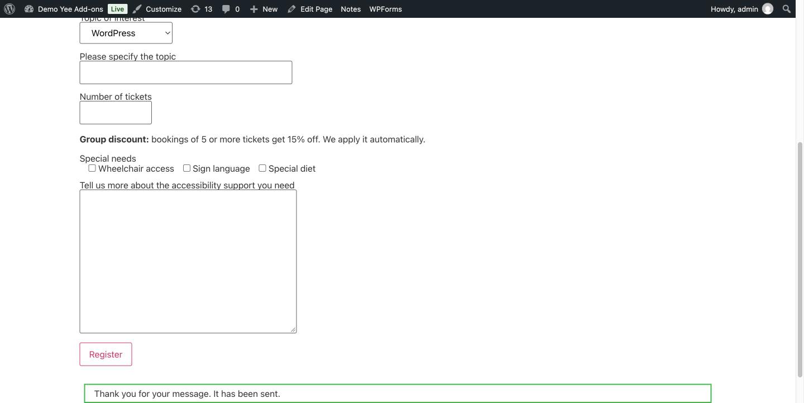Click the Special needs label
This screenshot has height=403, width=804.
[x=108, y=158]
